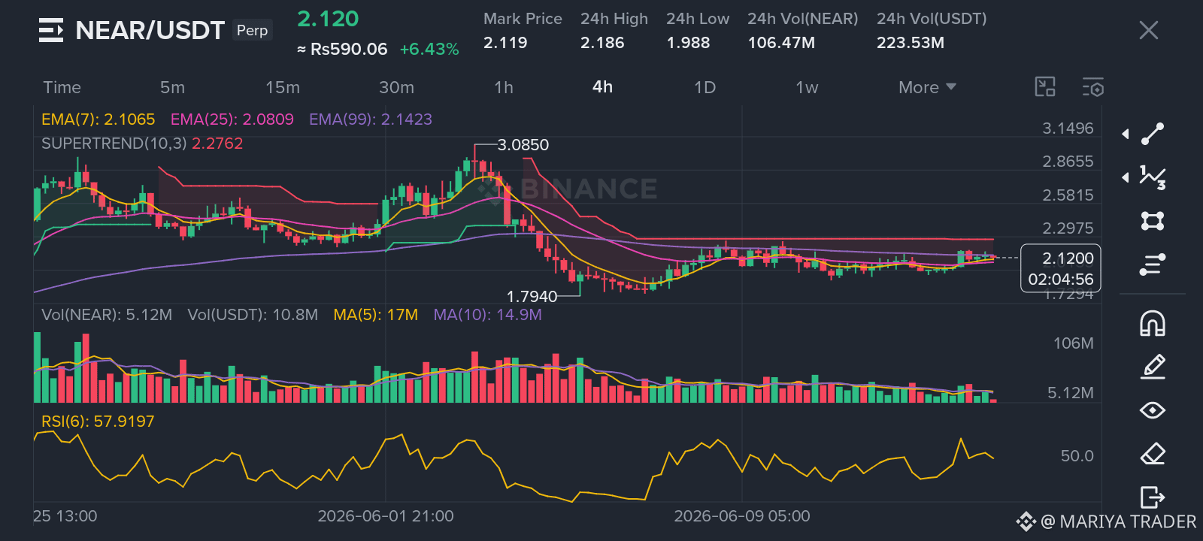Click 24h Low value 1.988

coord(688,43)
